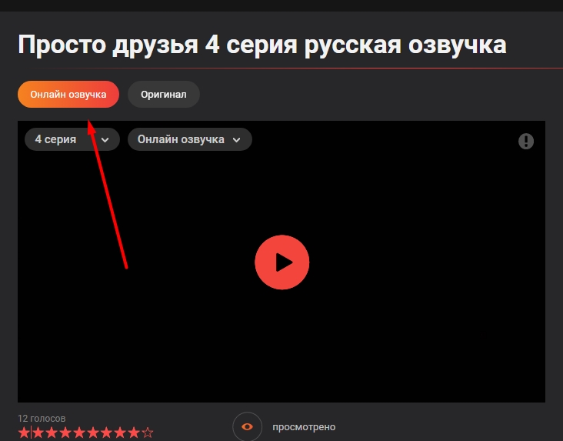Click the fifth rating star
This screenshot has height=441, width=563.
pos(79,433)
